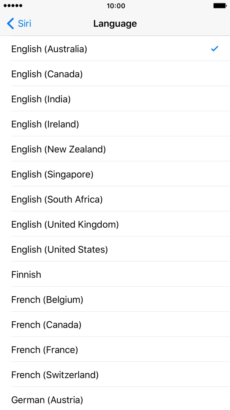Choose English (United Kingdom)
230x410 pixels.
click(65, 224)
